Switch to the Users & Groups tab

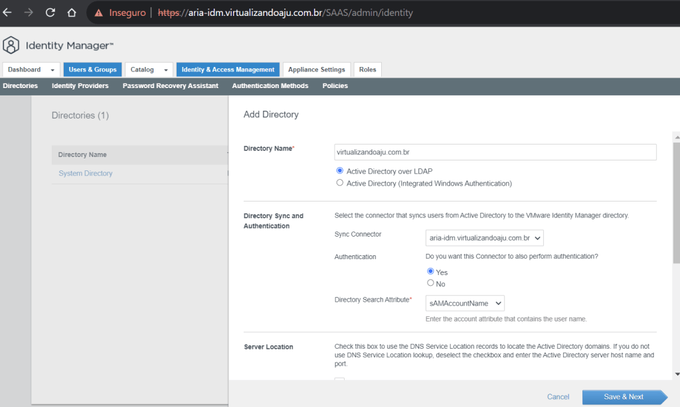[x=92, y=70]
